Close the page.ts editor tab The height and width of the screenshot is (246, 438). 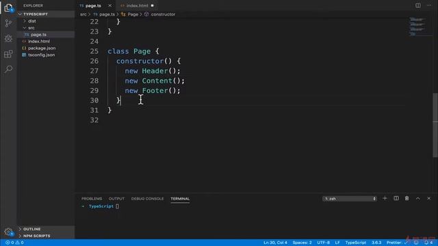[109, 5]
